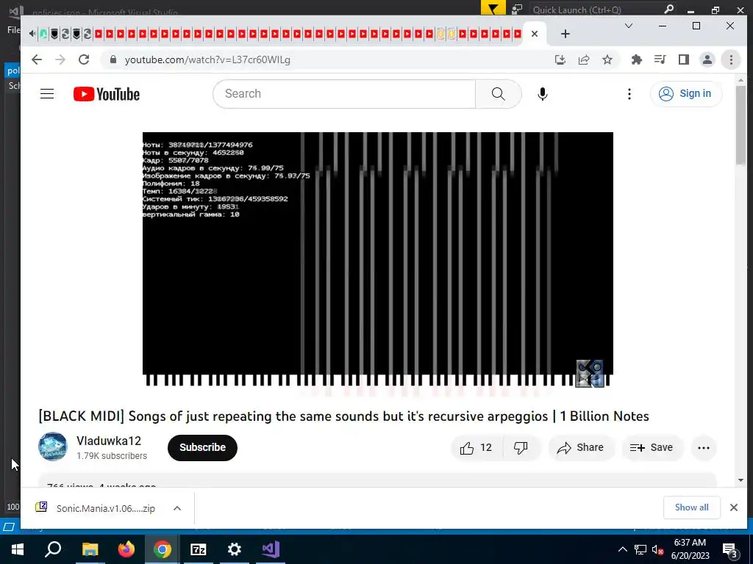Click Show all downloads
This screenshot has height=564, width=753.
click(691, 507)
